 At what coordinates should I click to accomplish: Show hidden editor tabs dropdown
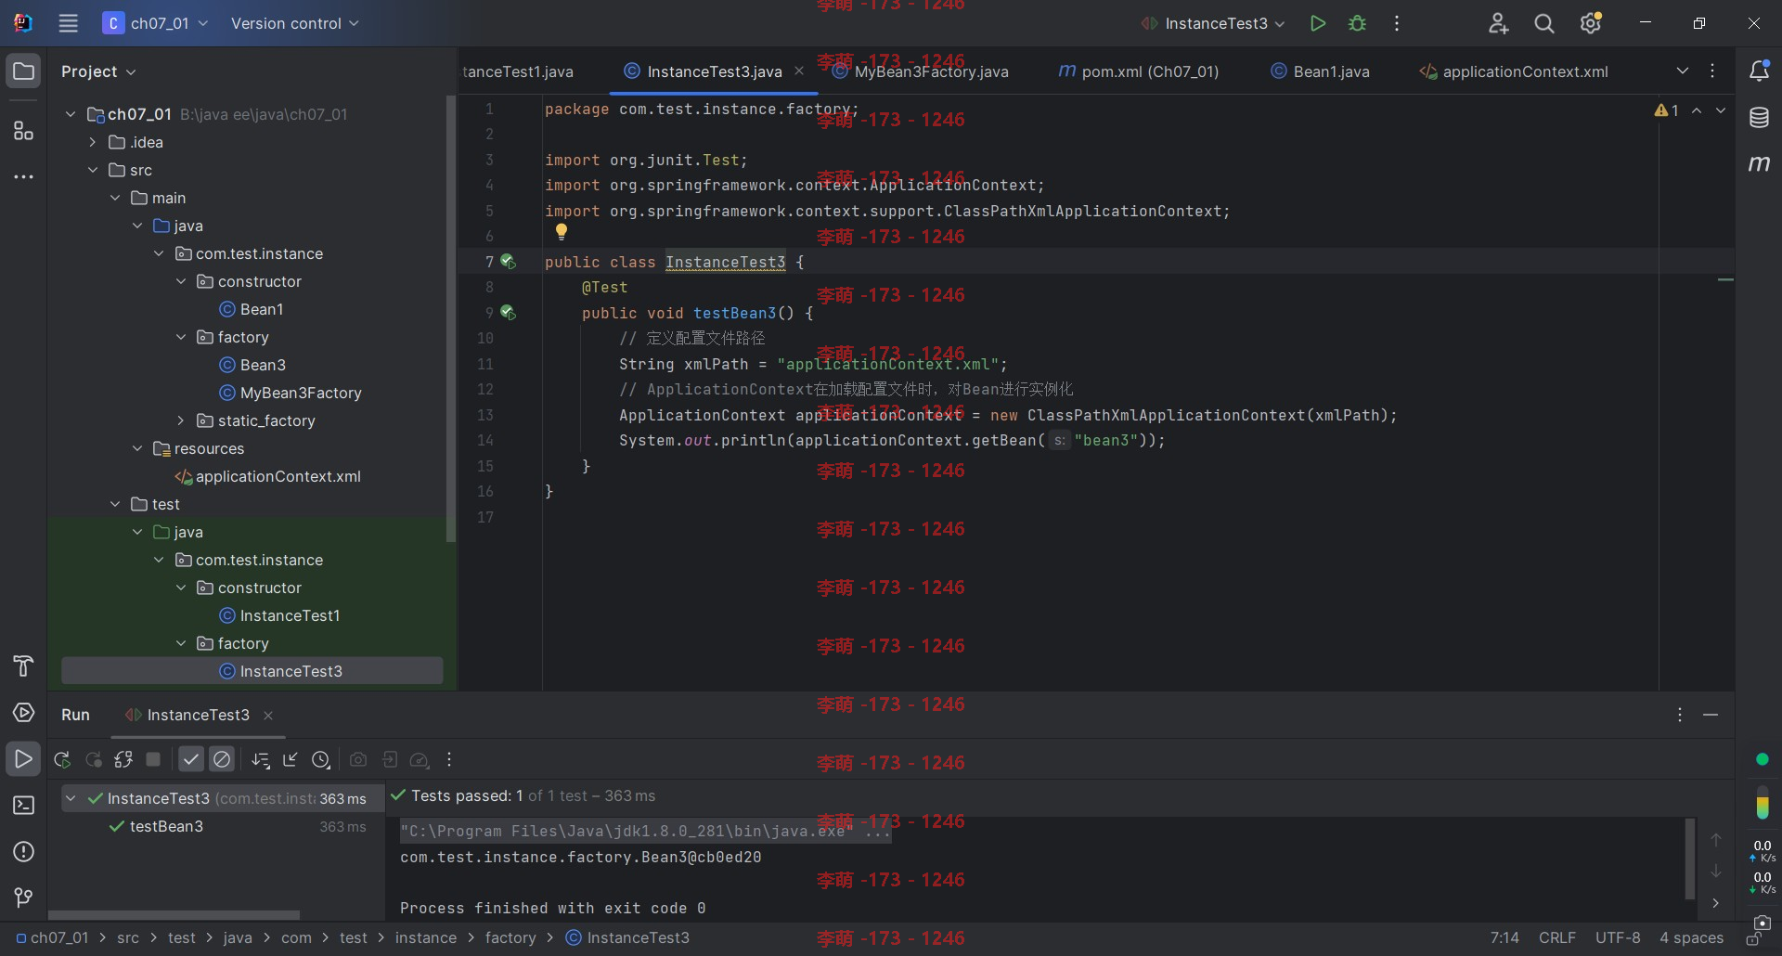(1683, 71)
